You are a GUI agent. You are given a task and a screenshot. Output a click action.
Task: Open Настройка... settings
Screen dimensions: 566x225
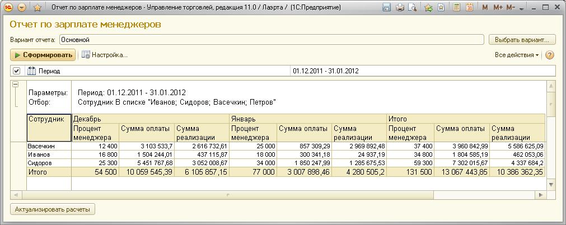pyautogui.click(x=105, y=55)
